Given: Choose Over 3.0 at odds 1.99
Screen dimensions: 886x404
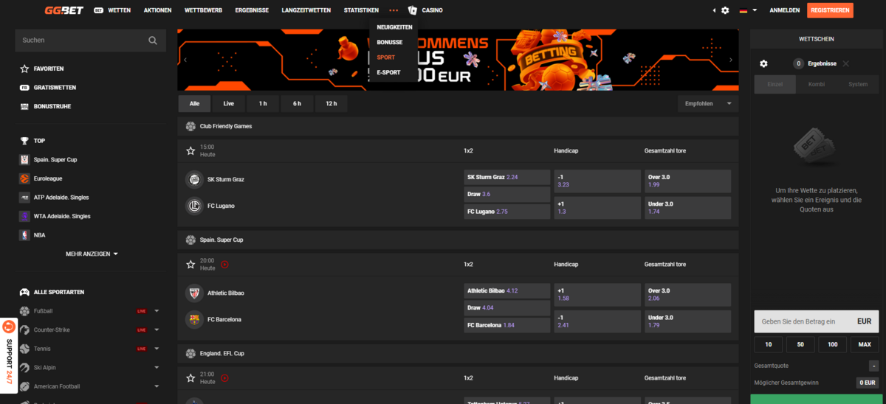Looking at the screenshot, I should coord(688,181).
